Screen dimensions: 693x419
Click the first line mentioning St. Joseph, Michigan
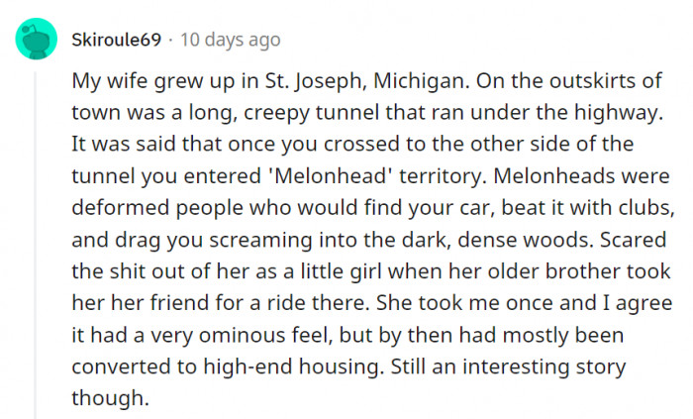(x=367, y=81)
